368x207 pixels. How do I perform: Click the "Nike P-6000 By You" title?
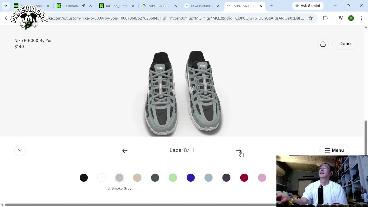point(33,41)
